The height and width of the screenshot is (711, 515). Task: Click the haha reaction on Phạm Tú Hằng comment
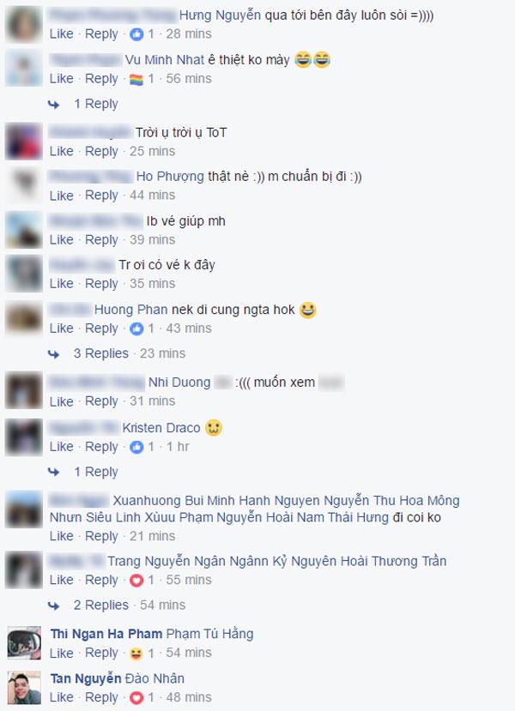136,653
